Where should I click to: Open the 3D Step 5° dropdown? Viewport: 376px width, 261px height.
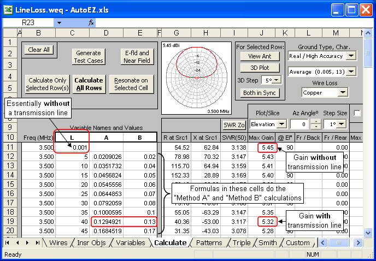click(x=276, y=80)
